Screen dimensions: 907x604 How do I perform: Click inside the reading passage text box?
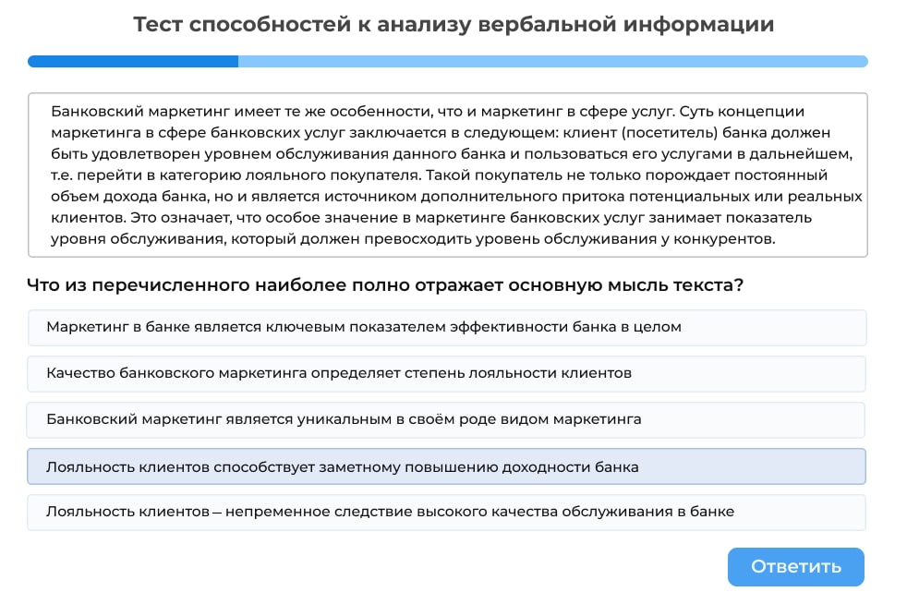tap(453, 175)
